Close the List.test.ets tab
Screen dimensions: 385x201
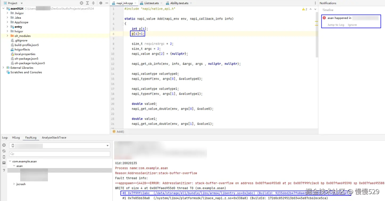161,3
